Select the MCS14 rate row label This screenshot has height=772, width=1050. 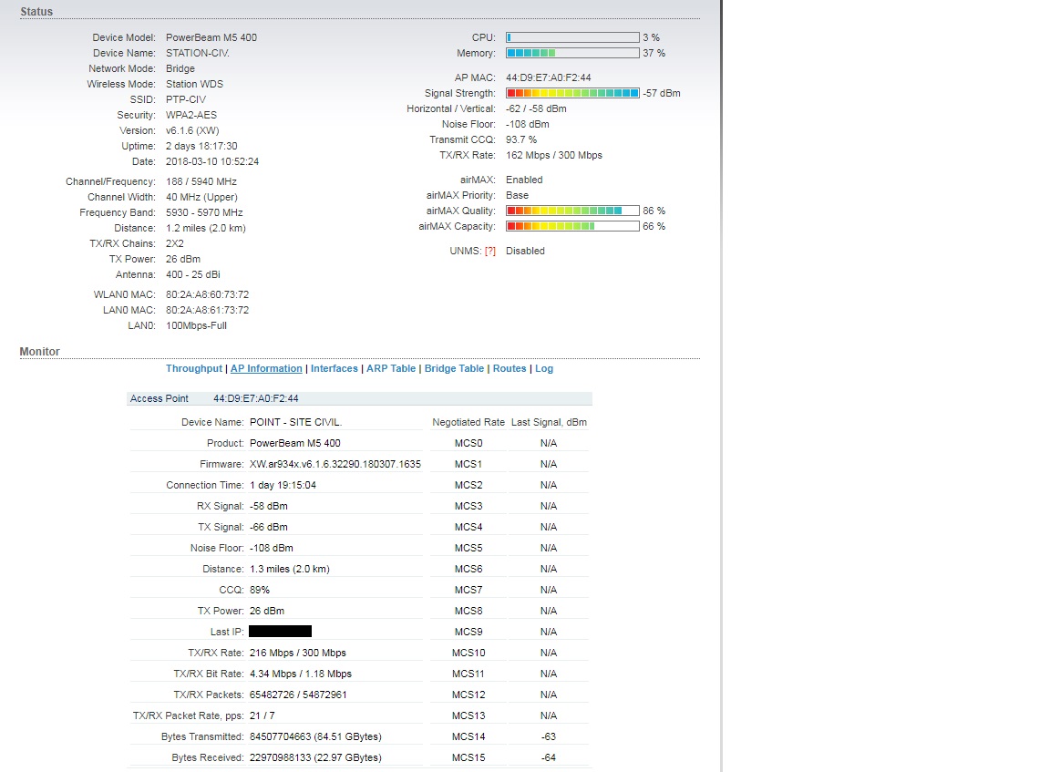click(x=468, y=736)
